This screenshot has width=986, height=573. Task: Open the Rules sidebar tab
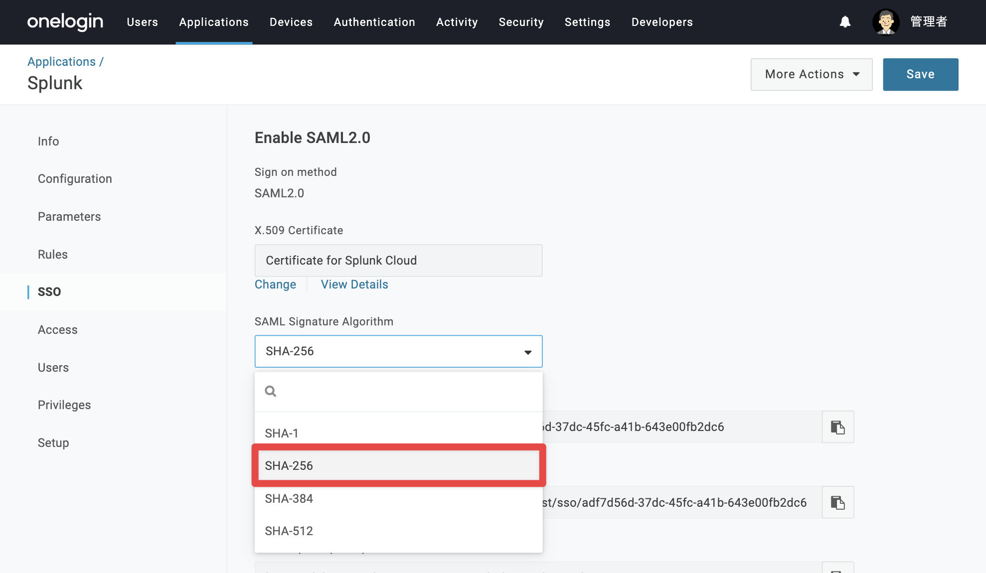point(53,255)
